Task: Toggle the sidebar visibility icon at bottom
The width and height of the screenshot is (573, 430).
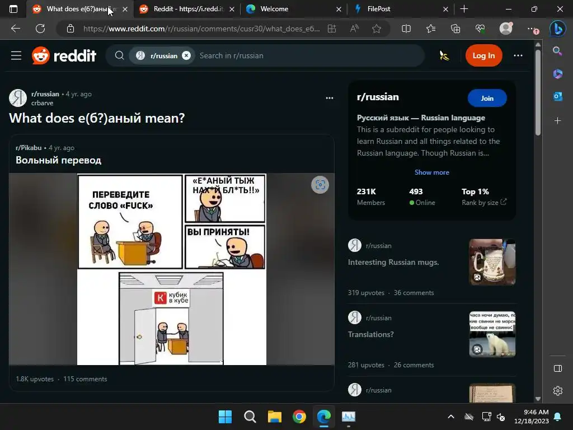Action: tap(558, 368)
